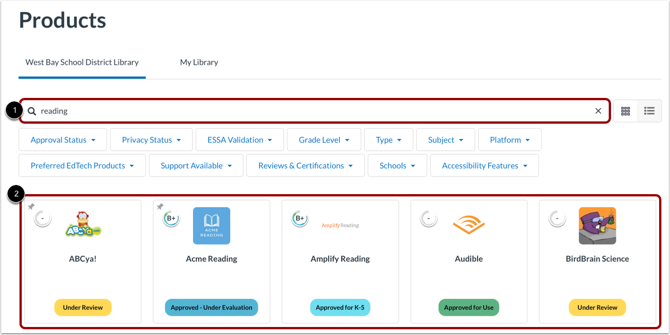This screenshot has height=335, width=670.
Task: Pin the Amplify Reading product card
Action: coord(289,207)
